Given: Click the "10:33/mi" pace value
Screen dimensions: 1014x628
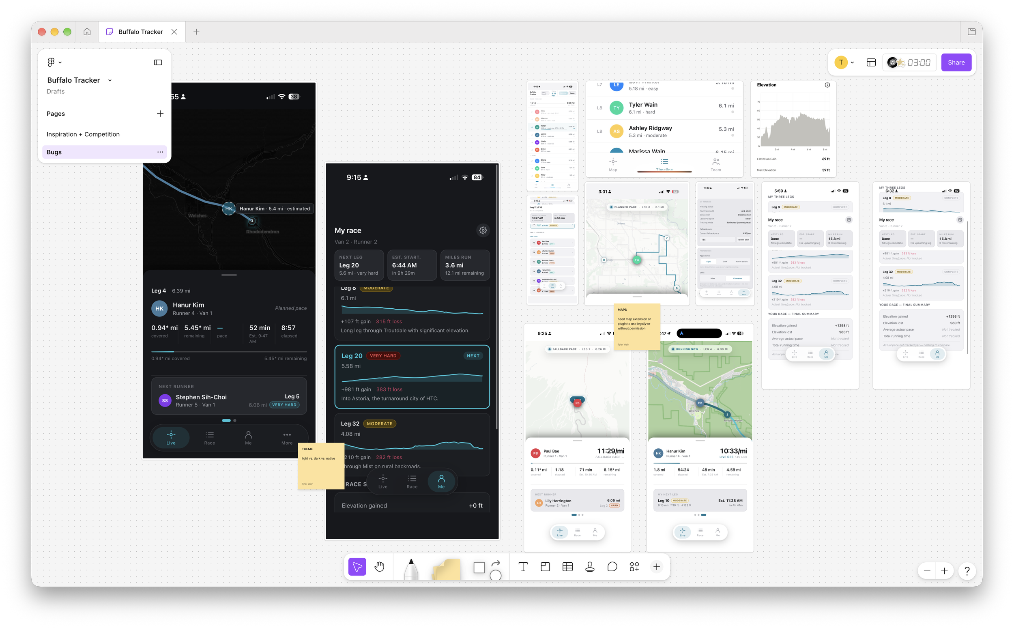Looking at the screenshot, I should [733, 451].
